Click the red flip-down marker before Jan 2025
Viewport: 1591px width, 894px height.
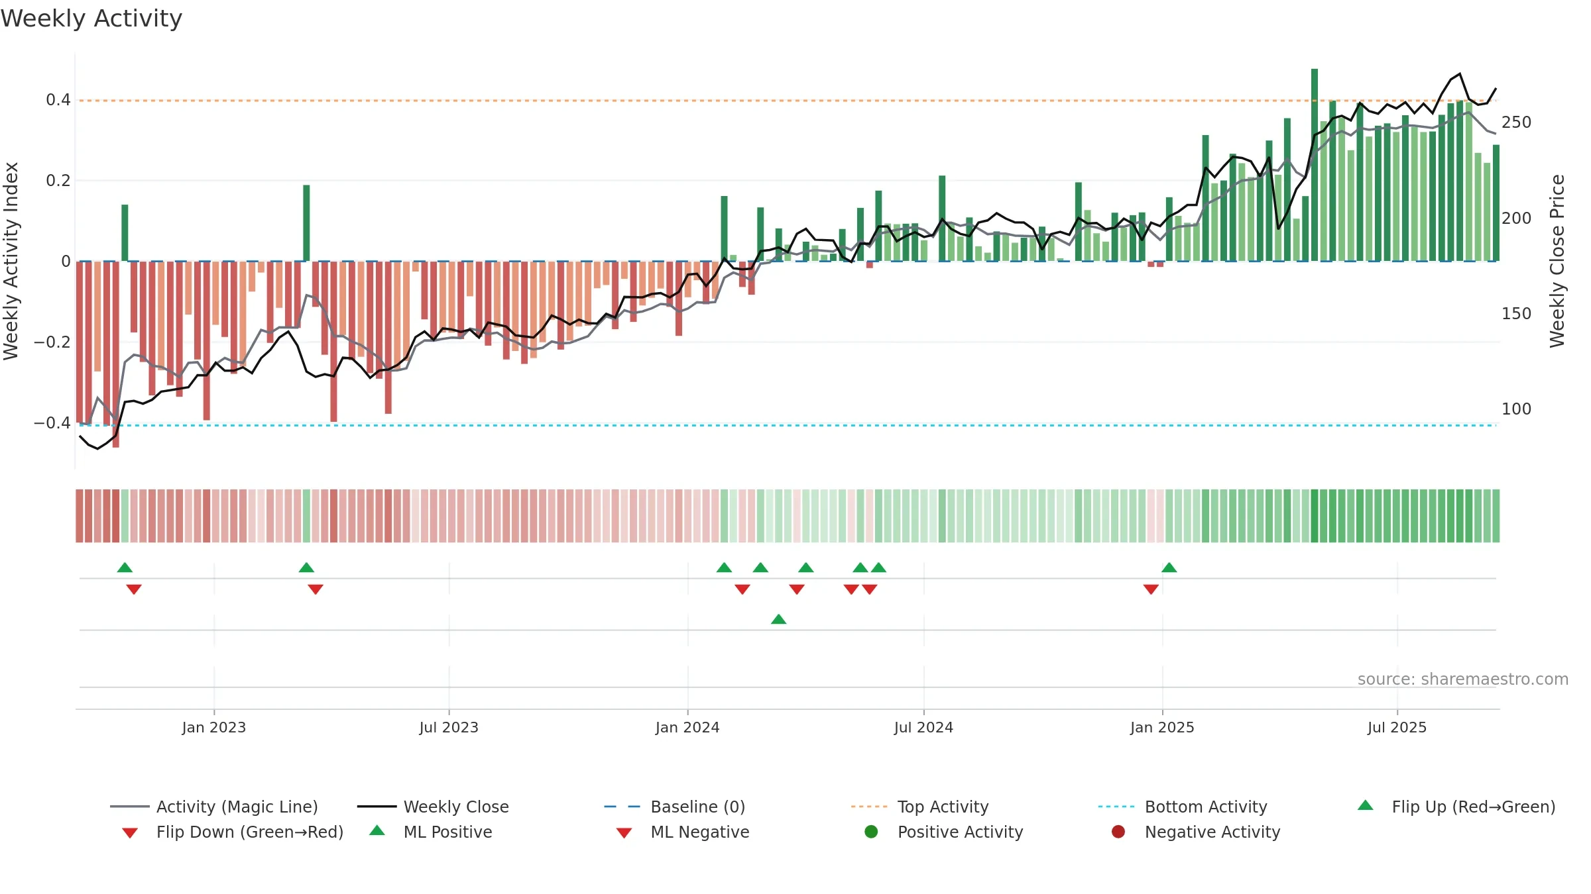[x=1151, y=589]
